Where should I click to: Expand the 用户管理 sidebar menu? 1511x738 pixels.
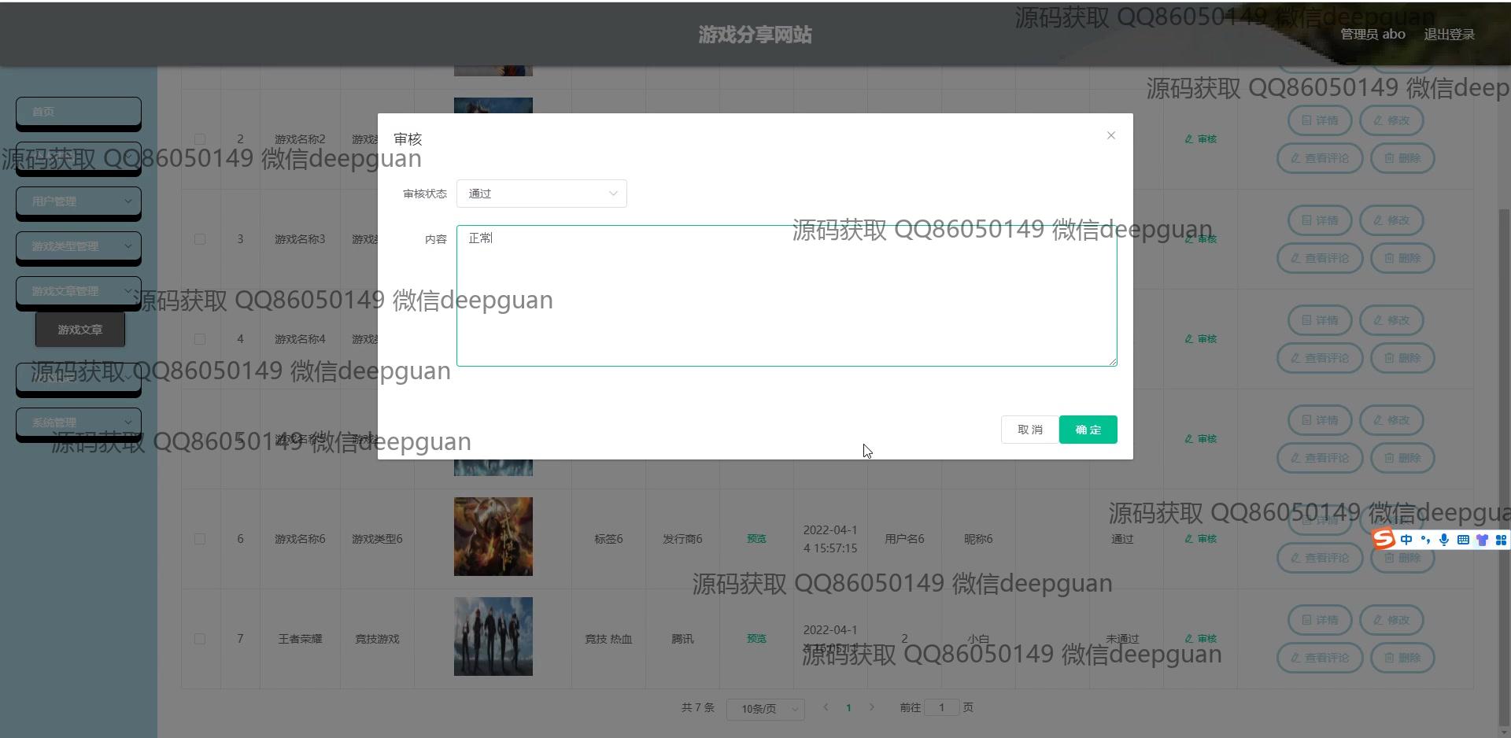(x=79, y=201)
